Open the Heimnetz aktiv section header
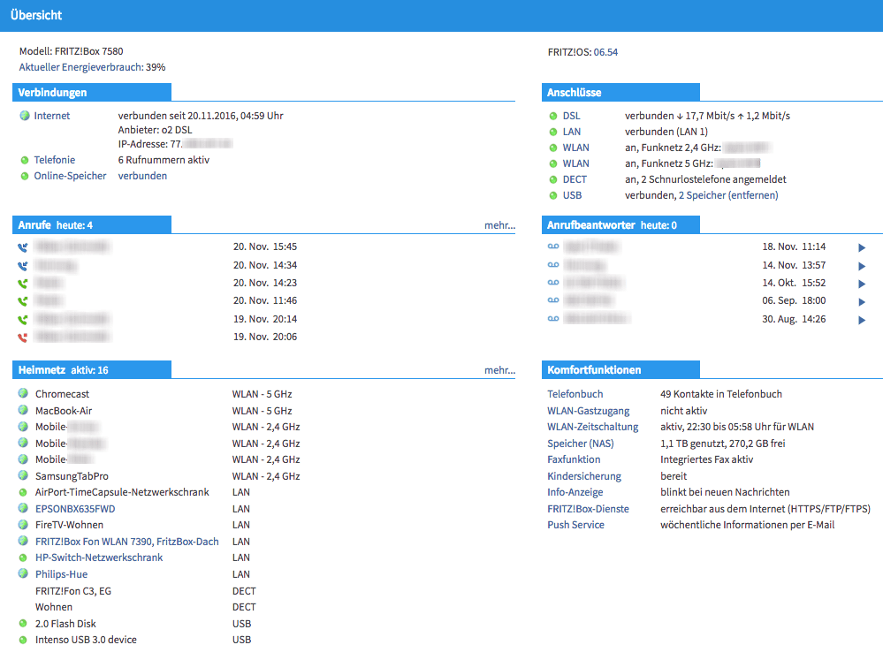Viewport: 883px width, 660px height. [92, 370]
